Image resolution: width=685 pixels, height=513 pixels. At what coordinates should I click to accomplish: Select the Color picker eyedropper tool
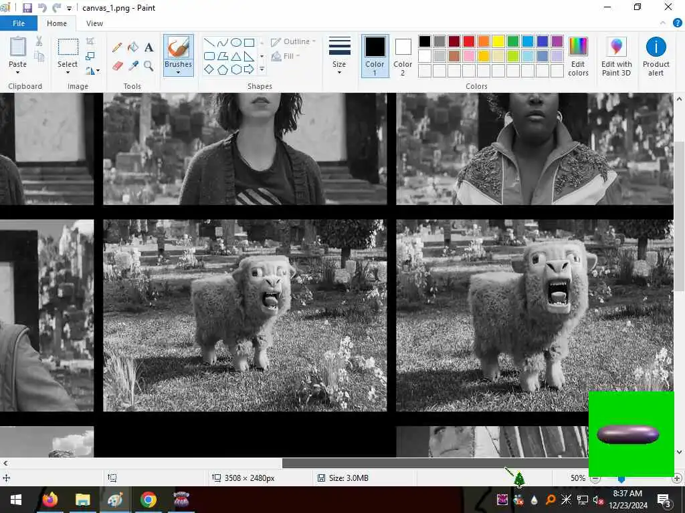pyautogui.click(x=133, y=66)
